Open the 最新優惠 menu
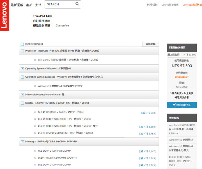Viewport: 202px width, 169px height. coord(17,5)
